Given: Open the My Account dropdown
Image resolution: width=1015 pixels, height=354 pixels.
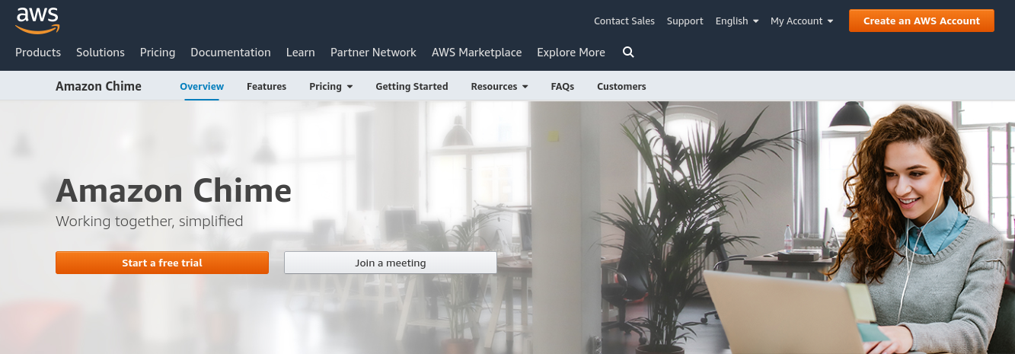Looking at the screenshot, I should tap(802, 21).
